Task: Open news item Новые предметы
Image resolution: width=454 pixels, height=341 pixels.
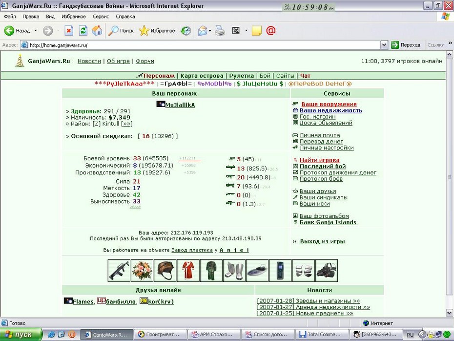Action: (305, 313)
